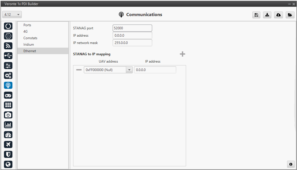Screen dimensions: 297x170
Task: Select the camera icon in sidebar
Action: (x=8, y=115)
